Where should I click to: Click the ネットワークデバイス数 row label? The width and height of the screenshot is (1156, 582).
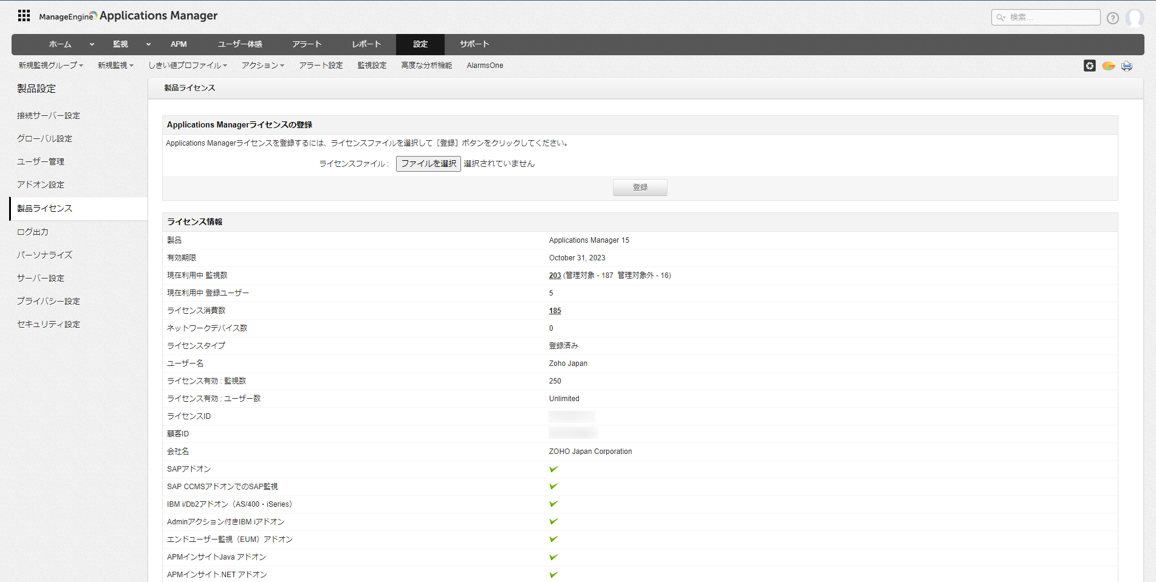click(x=207, y=328)
